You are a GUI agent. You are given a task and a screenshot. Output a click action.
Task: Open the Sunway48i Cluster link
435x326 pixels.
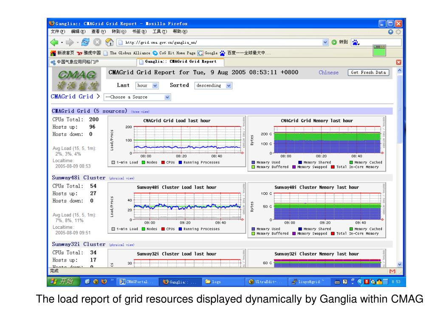[x=79, y=178]
